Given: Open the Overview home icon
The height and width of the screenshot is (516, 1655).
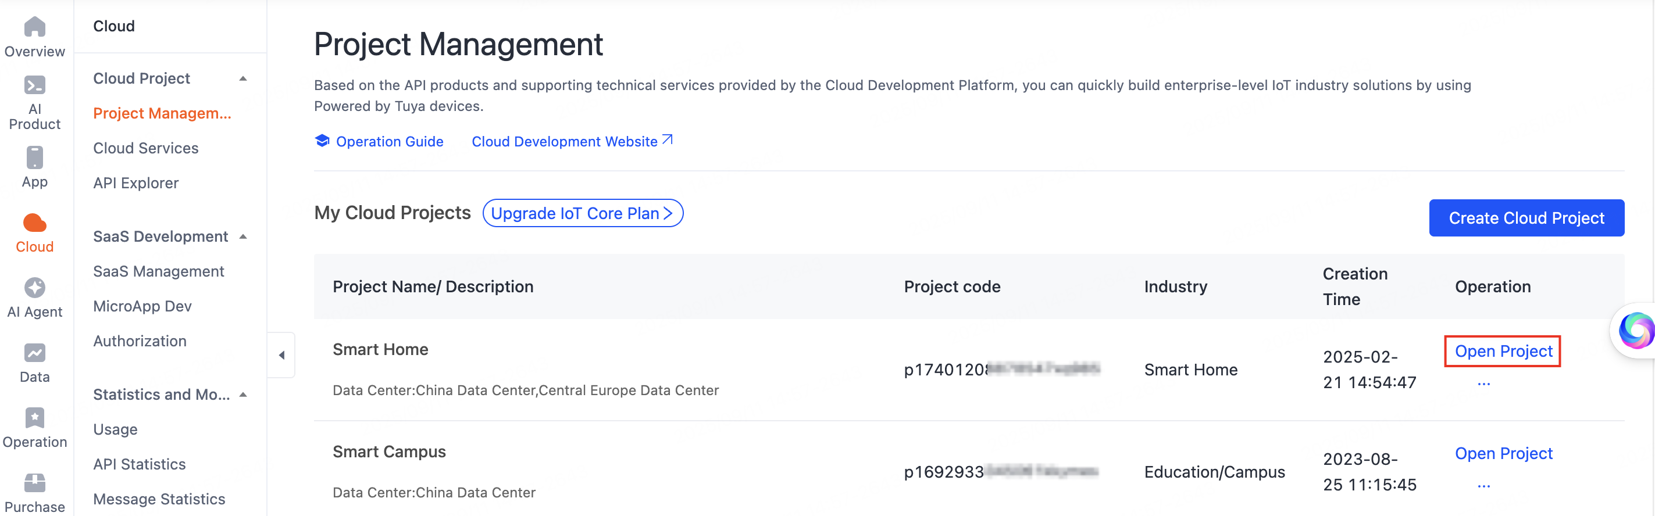Looking at the screenshot, I should [35, 27].
